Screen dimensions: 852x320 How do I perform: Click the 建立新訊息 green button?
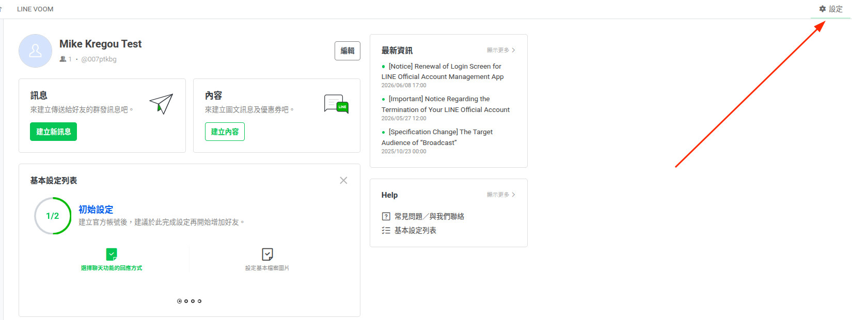[54, 132]
